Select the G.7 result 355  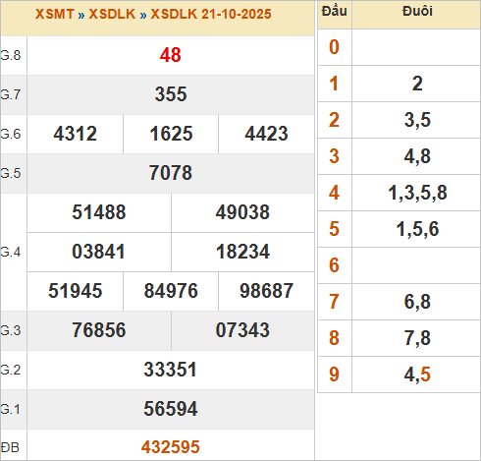point(171,94)
